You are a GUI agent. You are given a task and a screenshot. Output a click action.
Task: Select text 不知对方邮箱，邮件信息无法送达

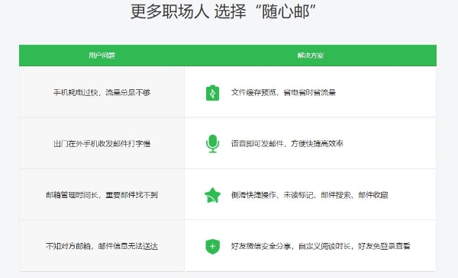(x=102, y=246)
